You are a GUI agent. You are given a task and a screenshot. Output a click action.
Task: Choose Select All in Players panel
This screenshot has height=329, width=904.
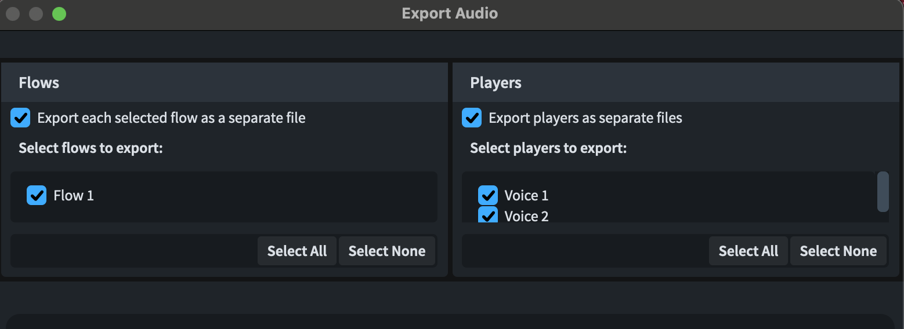coord(748,251)
